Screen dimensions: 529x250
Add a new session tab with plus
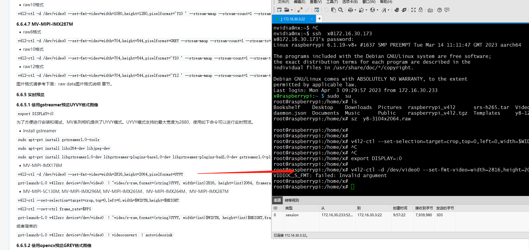pos(319,19)
